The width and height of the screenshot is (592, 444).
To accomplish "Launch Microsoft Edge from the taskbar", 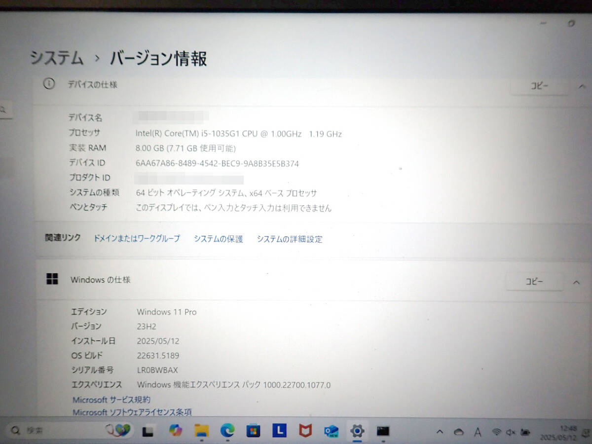I will (x=227, y=431).
